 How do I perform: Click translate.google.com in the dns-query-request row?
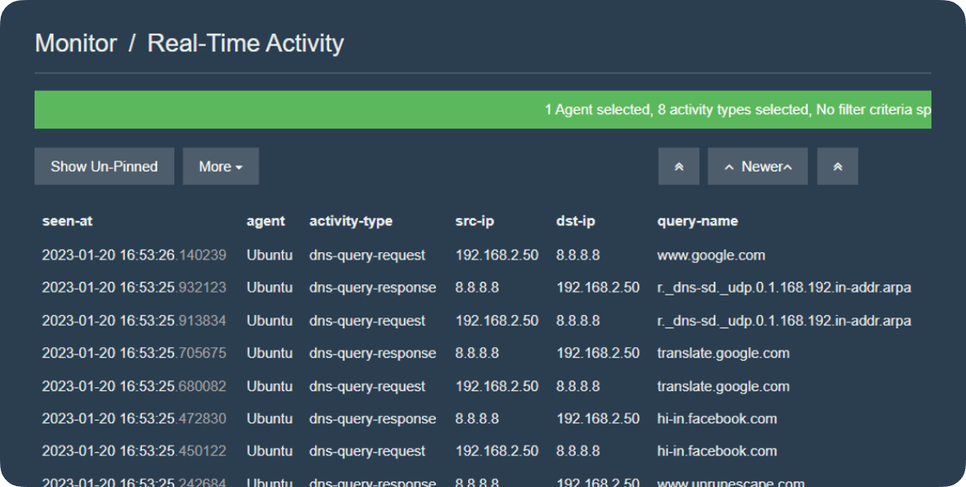pyautogui.click(x=723, y=386)
